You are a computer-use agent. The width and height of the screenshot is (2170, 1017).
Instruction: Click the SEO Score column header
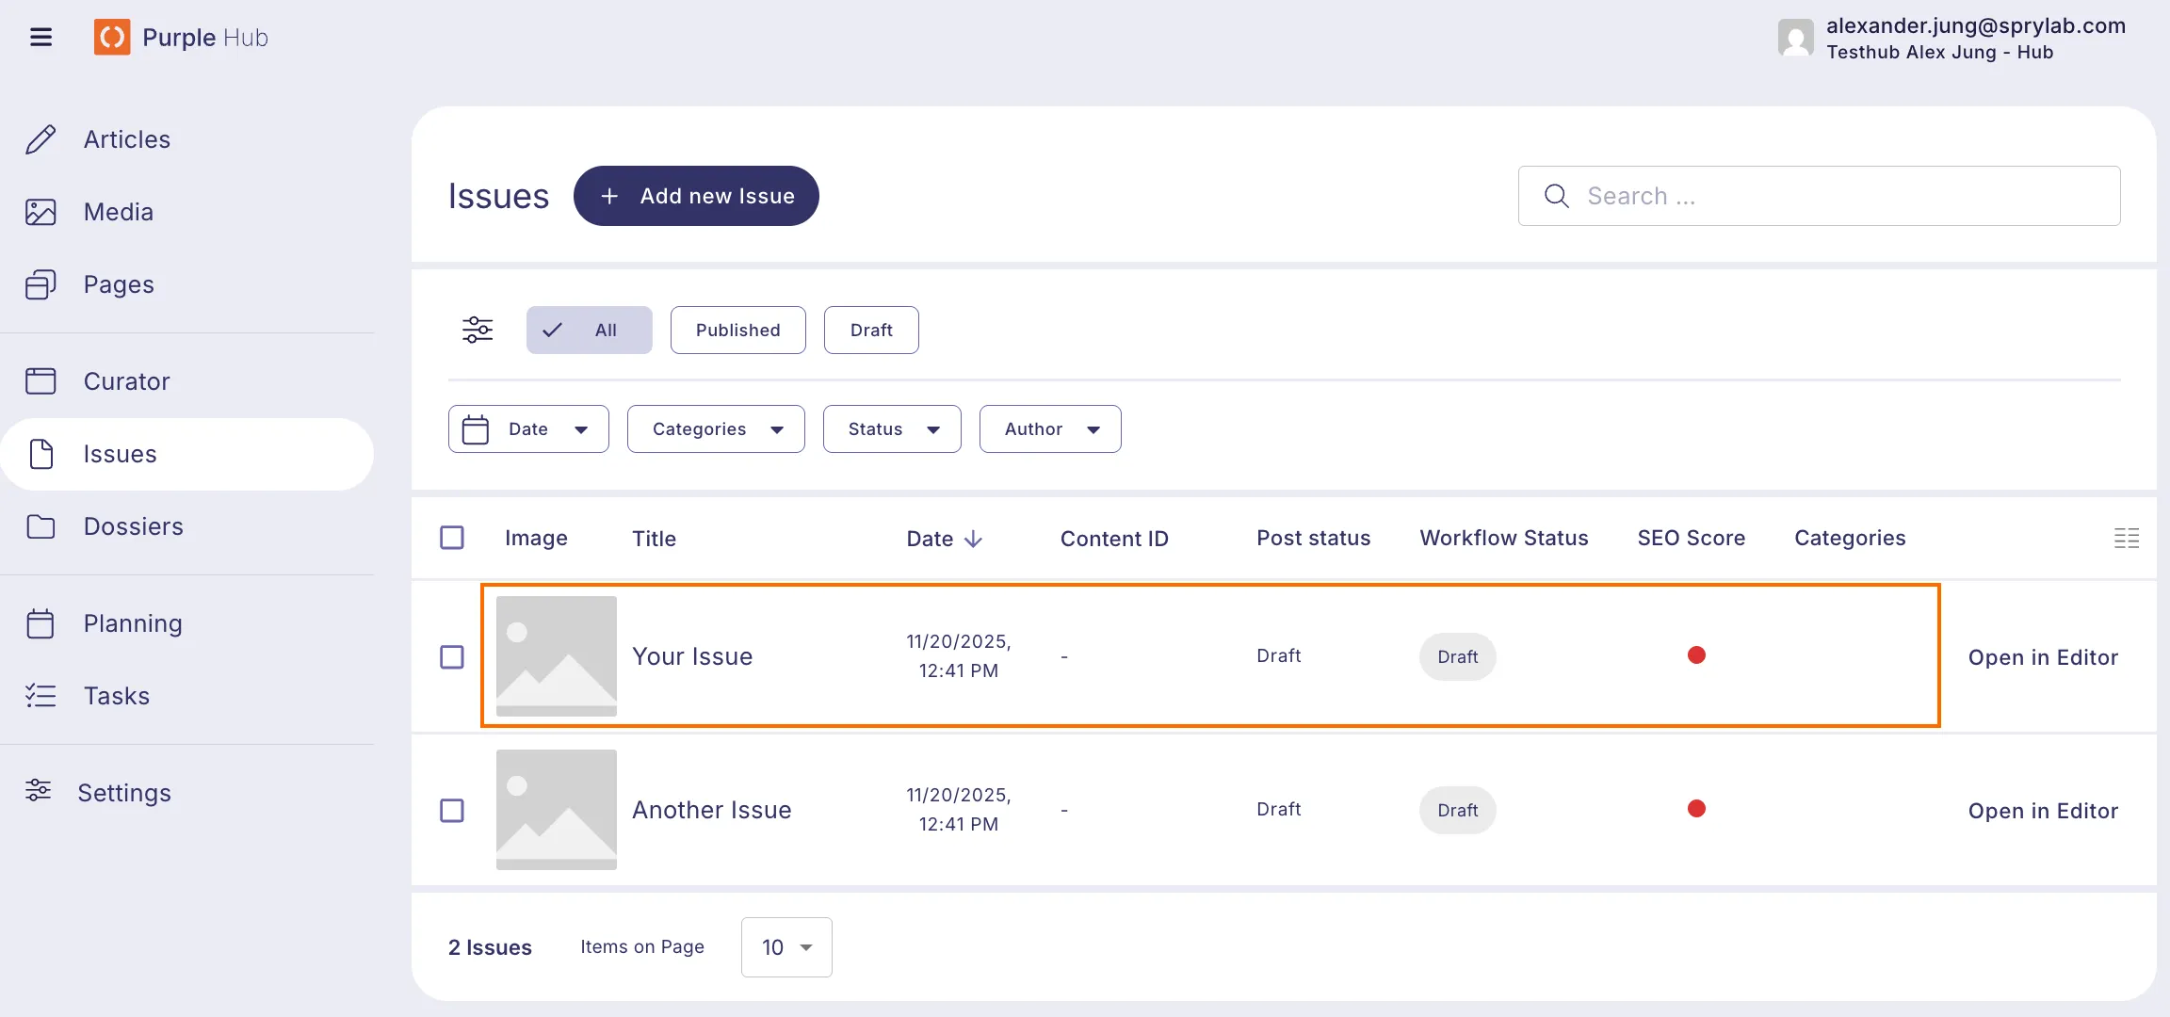tap(1691, 538)
